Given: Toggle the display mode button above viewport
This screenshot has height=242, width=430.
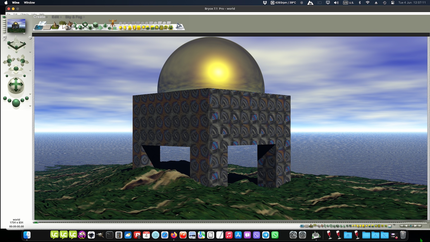Looking at the screenshot, I should pos(30,37).
